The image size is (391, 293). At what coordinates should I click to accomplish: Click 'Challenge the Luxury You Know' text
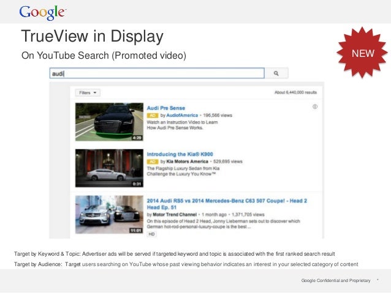(x=181, y=174)
